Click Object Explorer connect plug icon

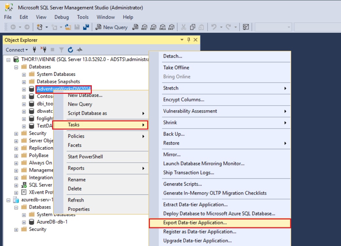click(x=34, y=50)
